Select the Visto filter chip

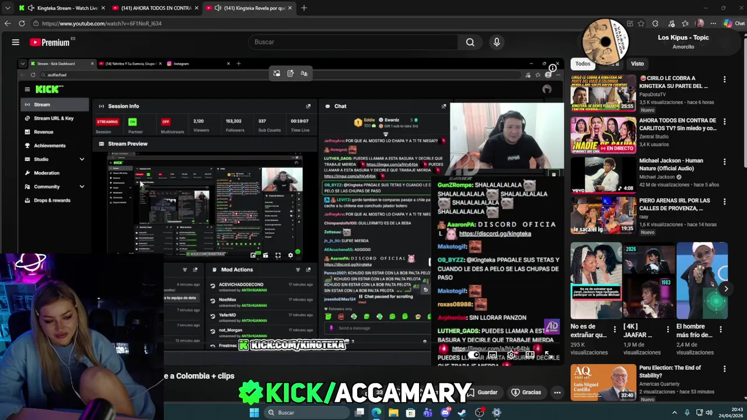click(x=637, y=64)
